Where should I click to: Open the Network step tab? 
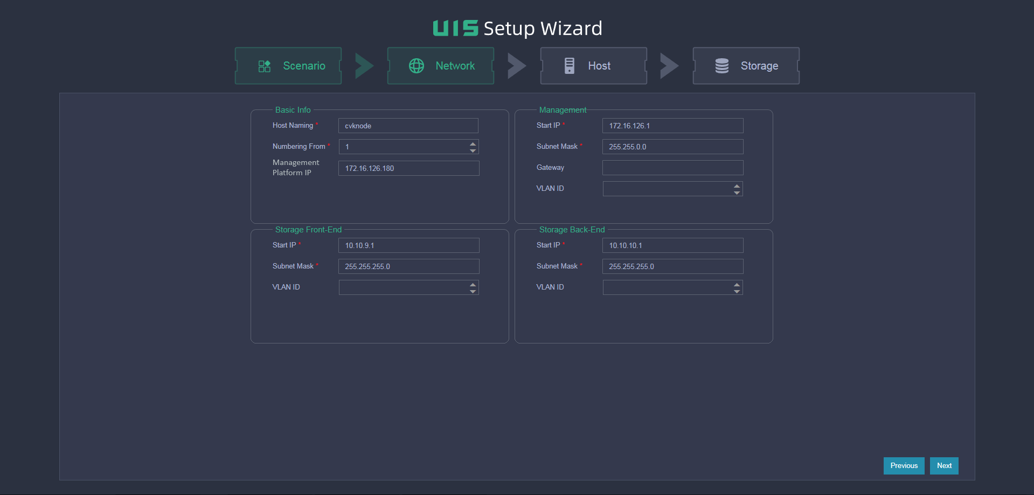tap(441, 66)
